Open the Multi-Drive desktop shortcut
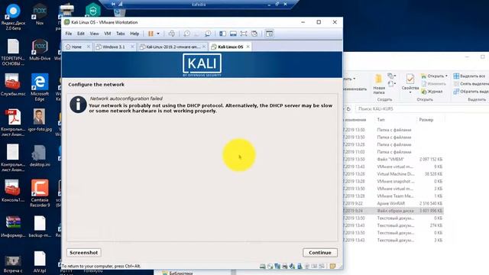Image resolution: width=489 pixels, height=275 pixels. coord(40,50)
